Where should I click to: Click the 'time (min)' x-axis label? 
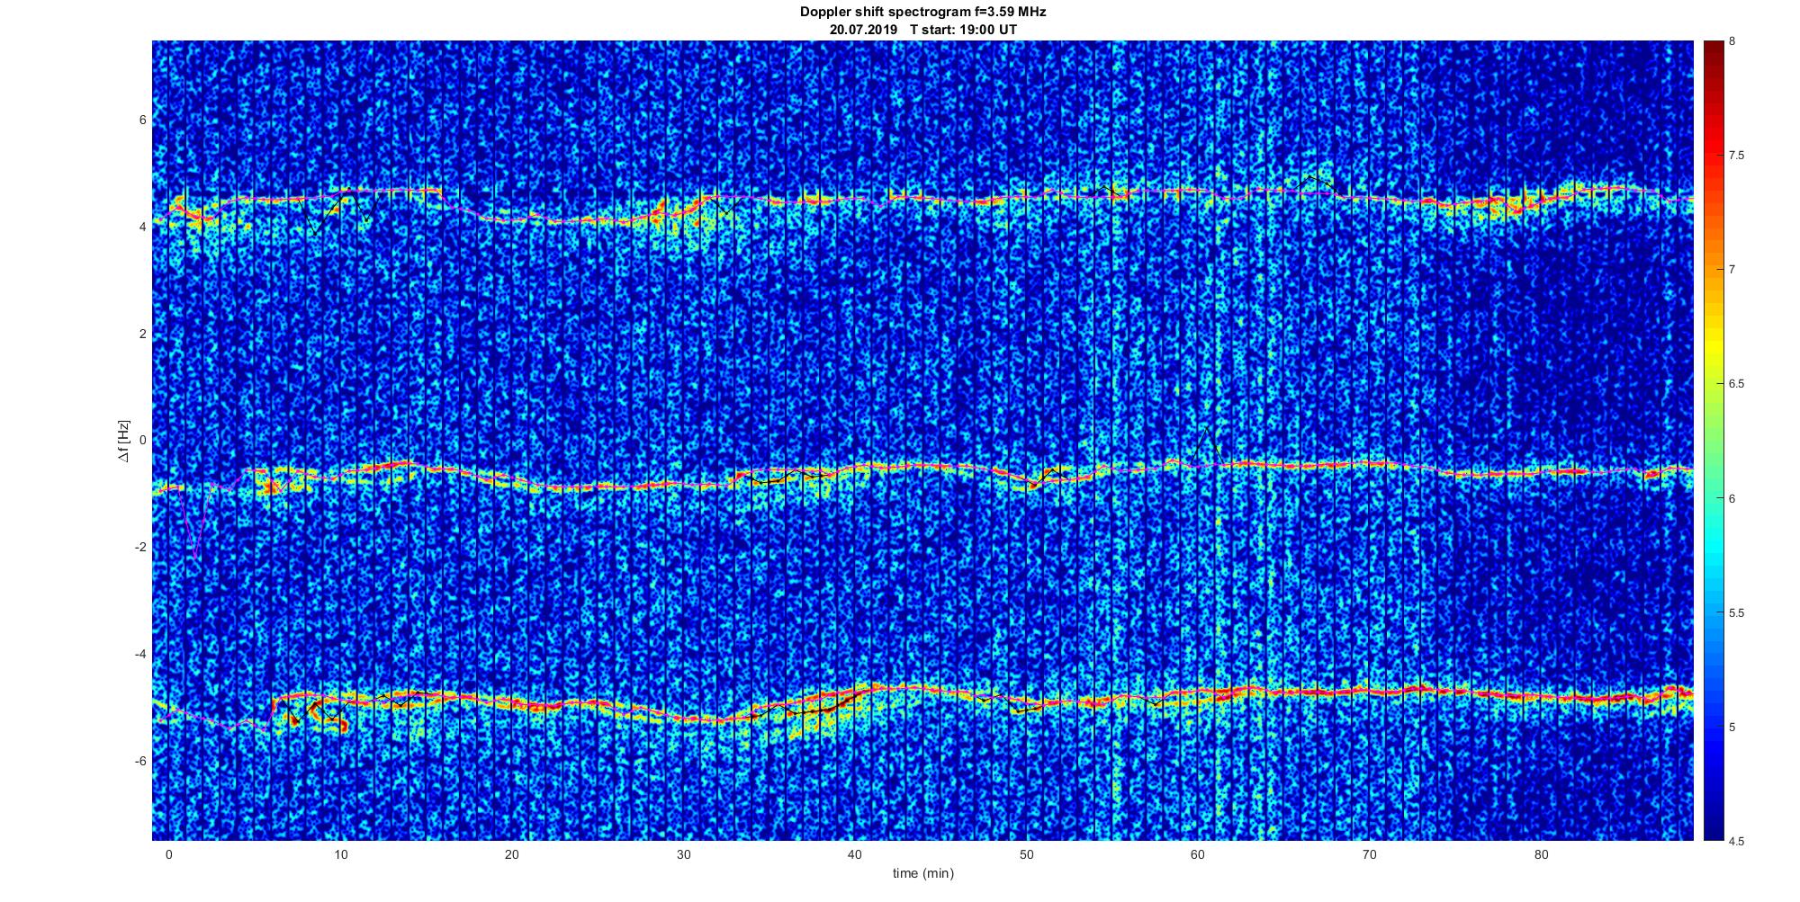click(x=922, y=873)
